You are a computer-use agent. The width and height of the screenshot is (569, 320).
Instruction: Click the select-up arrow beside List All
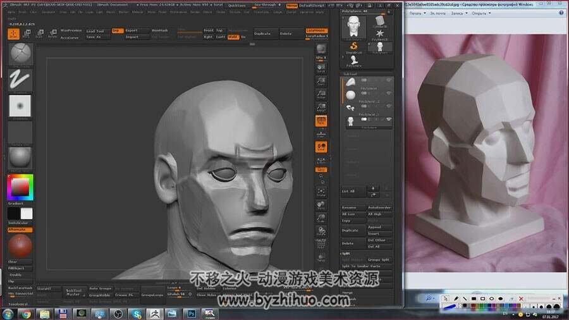[372, 188]
